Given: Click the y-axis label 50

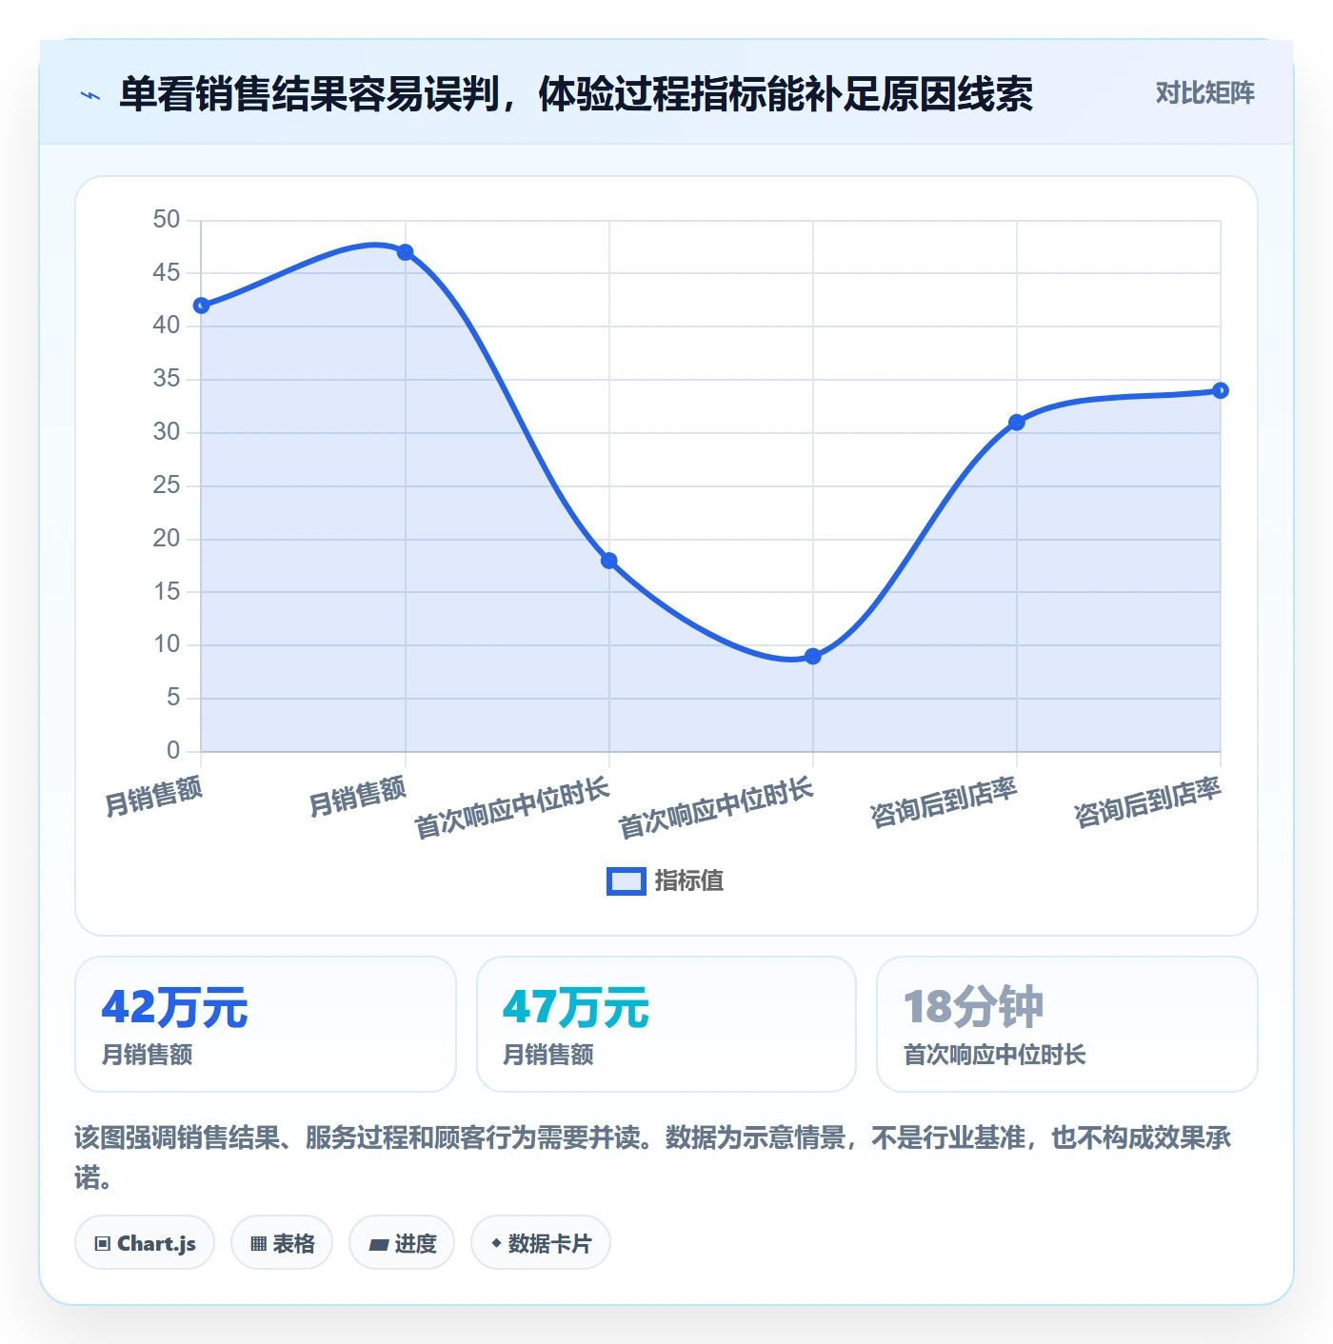Looking at the screenshot, I should 167,220.
